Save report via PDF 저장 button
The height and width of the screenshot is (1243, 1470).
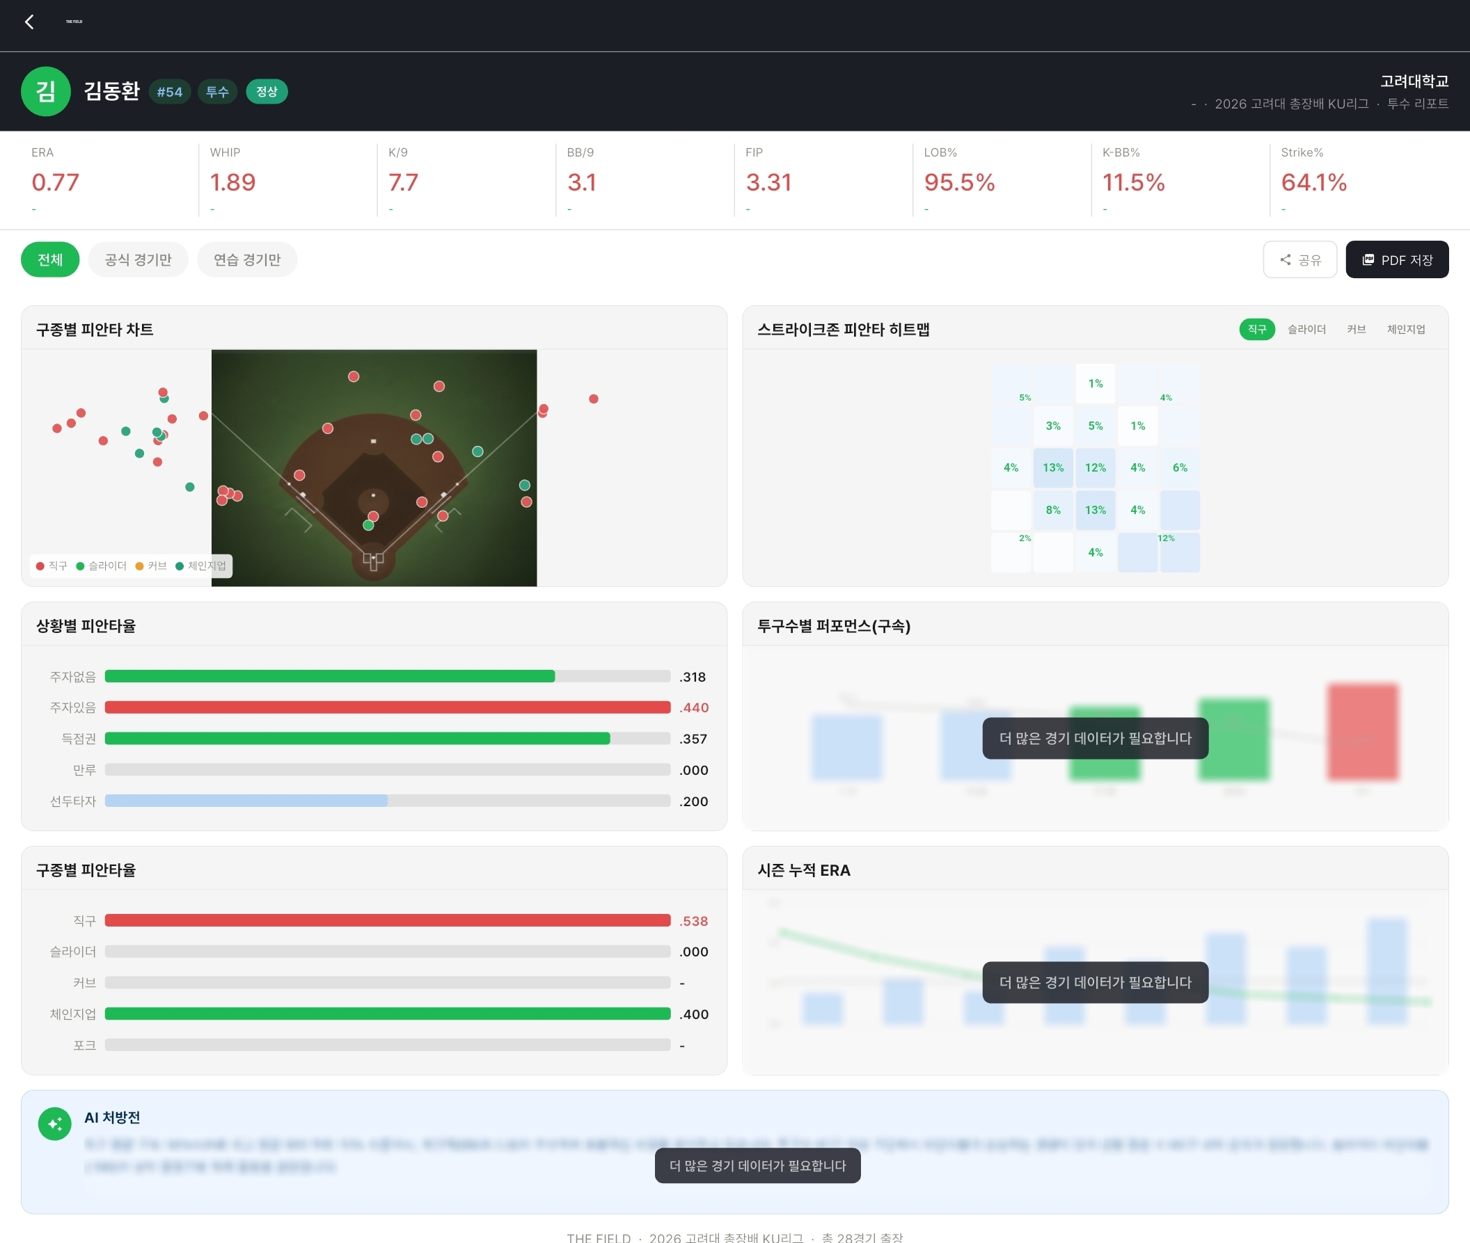point(1397,260)
